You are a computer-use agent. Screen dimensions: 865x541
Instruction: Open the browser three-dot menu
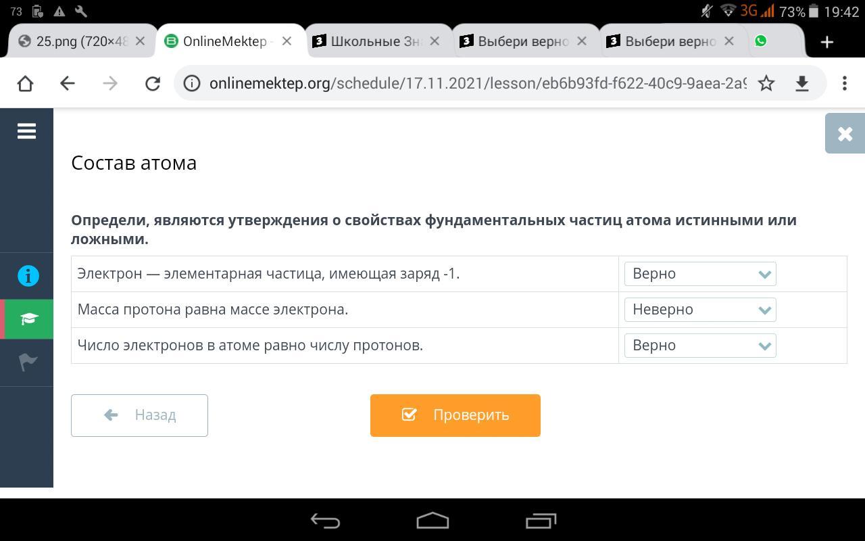[x=845, y=83]
